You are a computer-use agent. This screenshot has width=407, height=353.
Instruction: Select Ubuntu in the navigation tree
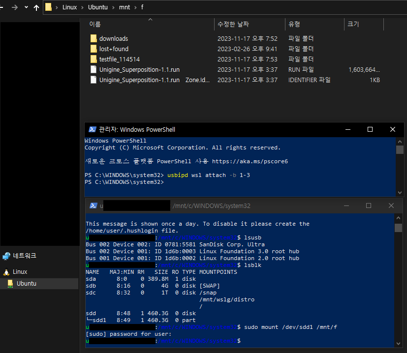pos(26,284)
